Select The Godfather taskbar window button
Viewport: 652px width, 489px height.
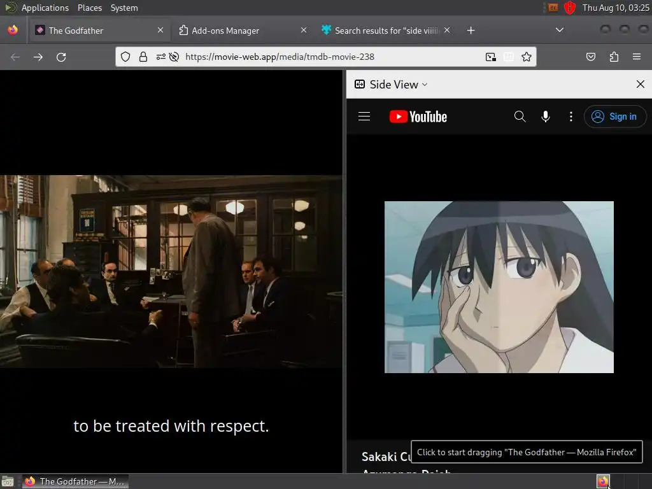coord(75,481)
